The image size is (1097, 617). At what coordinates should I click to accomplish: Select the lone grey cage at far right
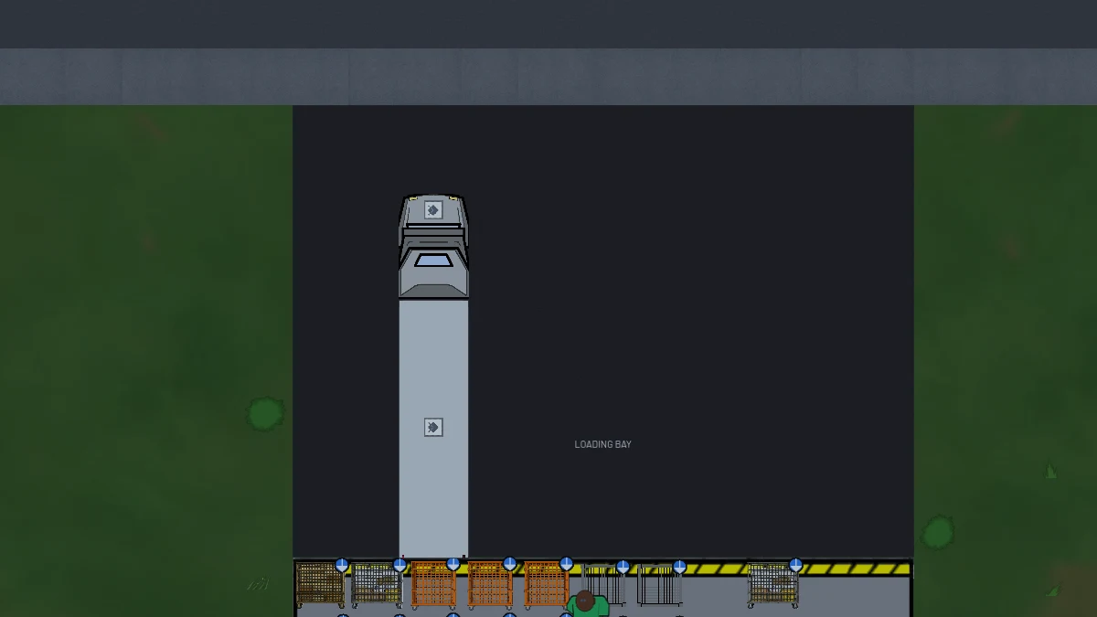[773, 585]
